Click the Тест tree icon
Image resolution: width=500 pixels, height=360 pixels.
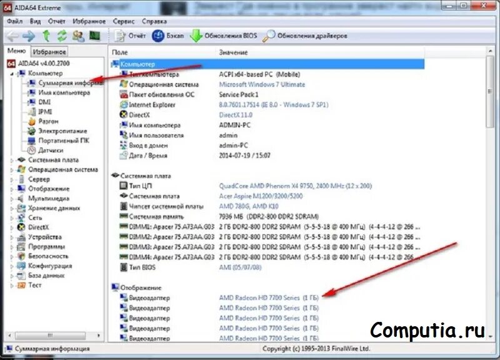click(21, 285)
